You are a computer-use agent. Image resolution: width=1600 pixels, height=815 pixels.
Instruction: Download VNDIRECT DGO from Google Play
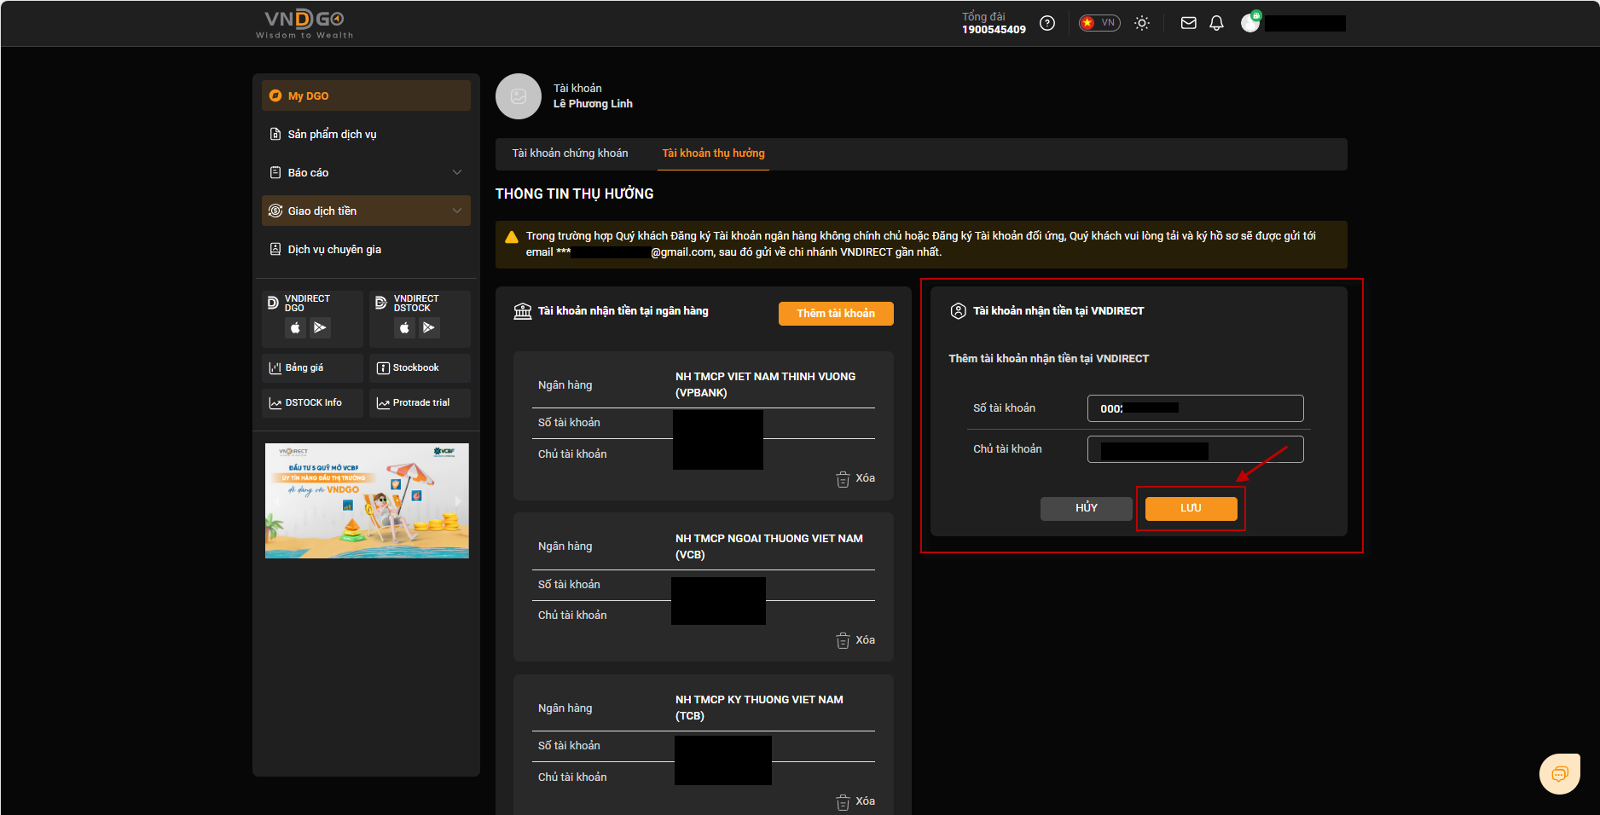320,327
